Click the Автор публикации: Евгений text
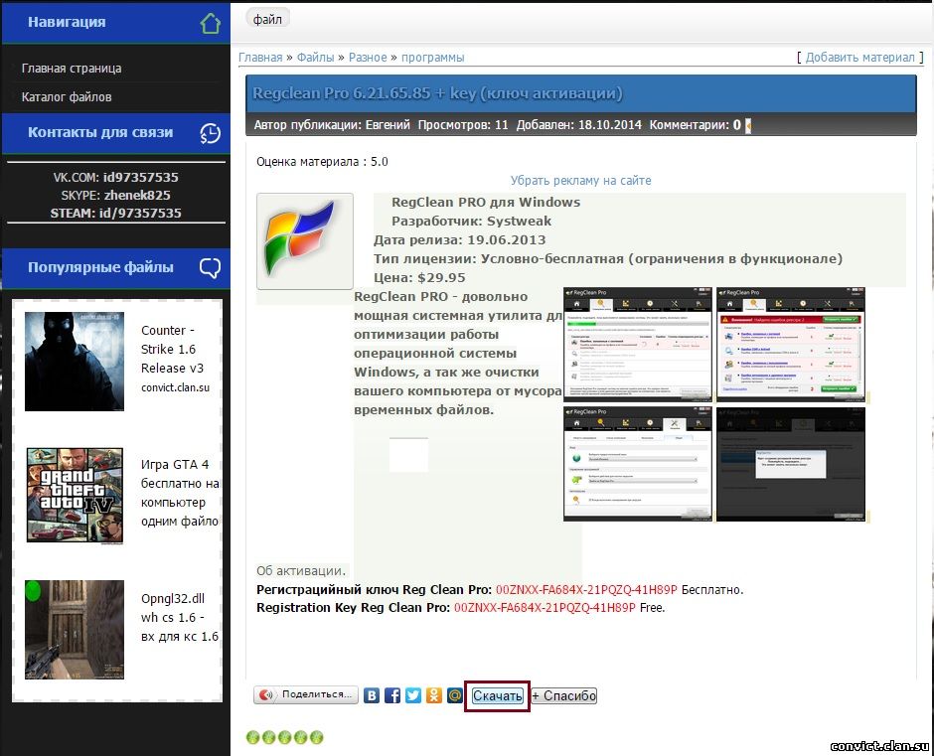This screenshot has height=756, width=934. [x=333, y=125]
